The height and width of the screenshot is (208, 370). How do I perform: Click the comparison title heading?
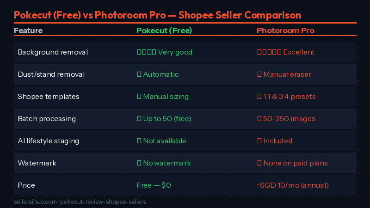pyautogui.click(x=157, y=15)
